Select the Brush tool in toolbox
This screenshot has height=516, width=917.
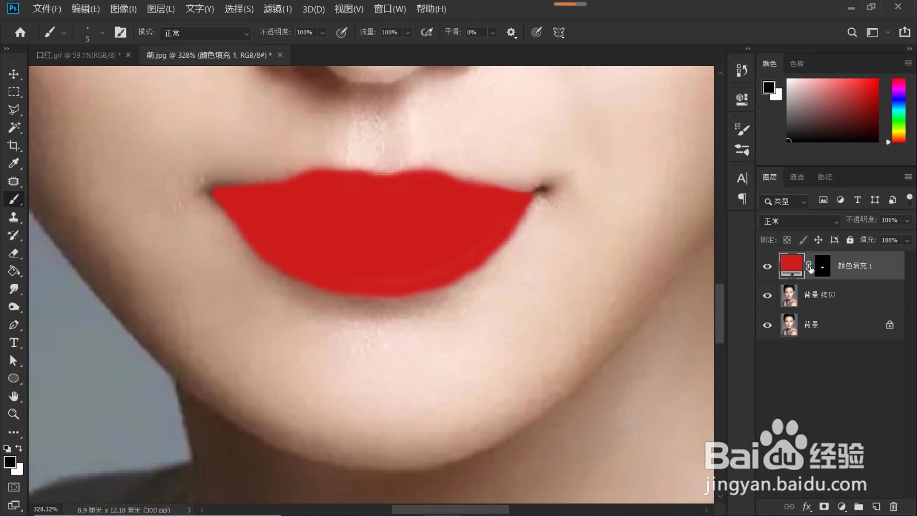(x=14, y=199)
